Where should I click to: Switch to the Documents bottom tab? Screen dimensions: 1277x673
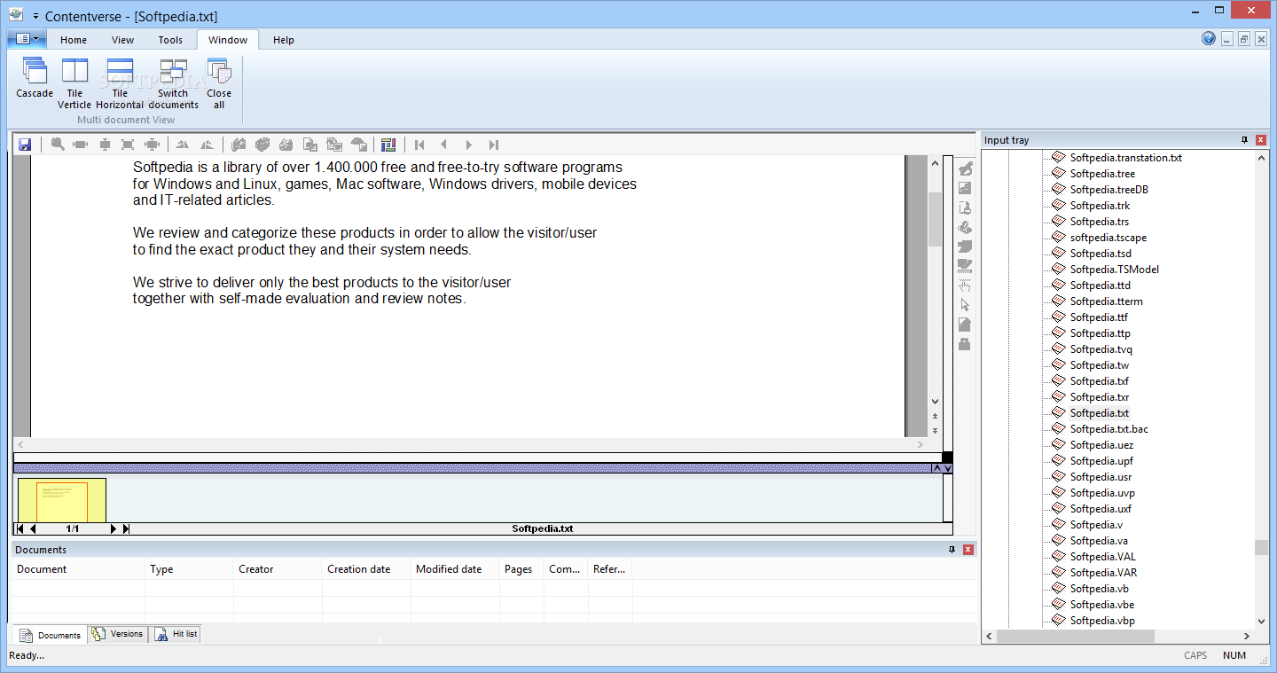50,635
